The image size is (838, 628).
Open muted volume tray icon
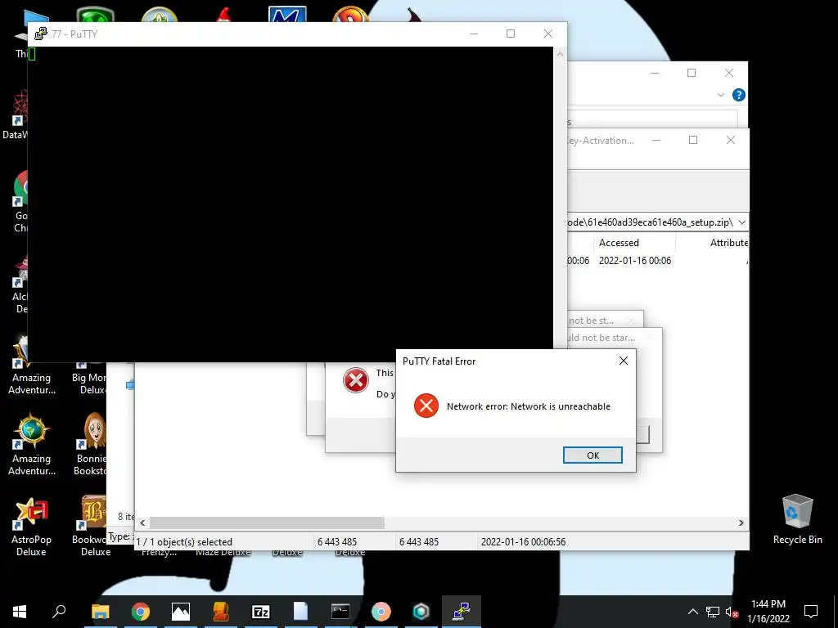coord(732,612)
